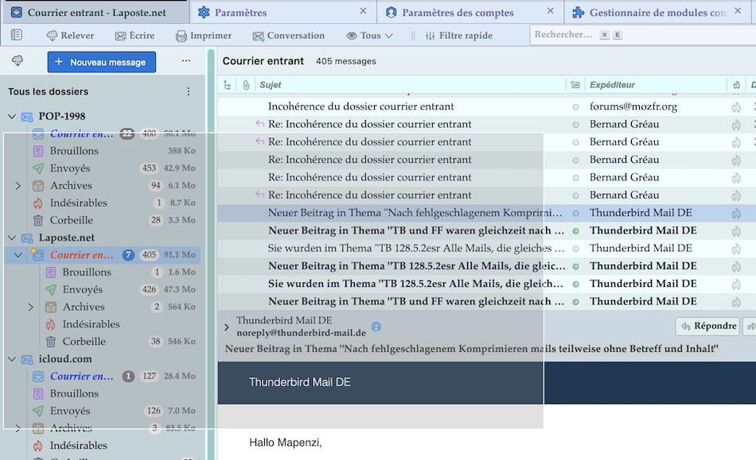Toggle read dot on 'Sie wurden im Thema' unbolded row
Screen dimensions: 756x460
[575, 249]
